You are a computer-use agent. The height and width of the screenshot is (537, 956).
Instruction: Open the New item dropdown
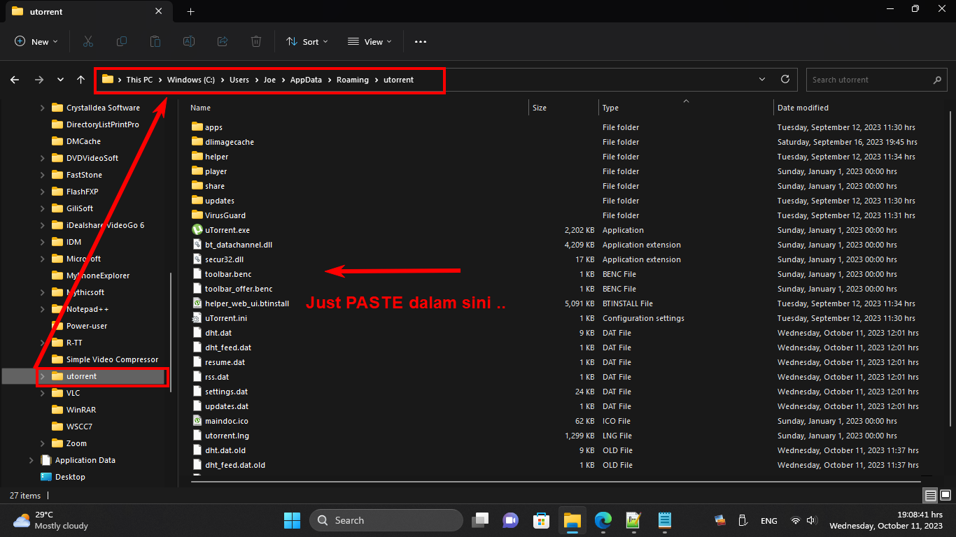coord(36,42)
